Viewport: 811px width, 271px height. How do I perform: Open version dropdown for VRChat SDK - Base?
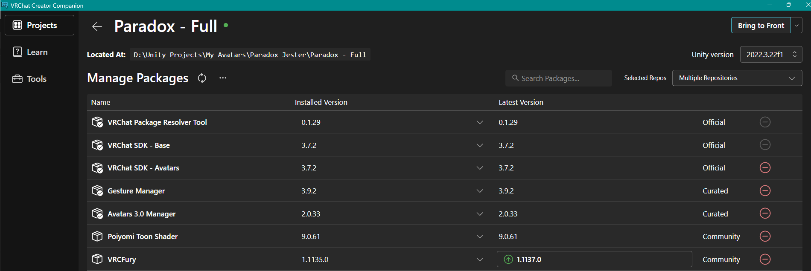point(480,145)
